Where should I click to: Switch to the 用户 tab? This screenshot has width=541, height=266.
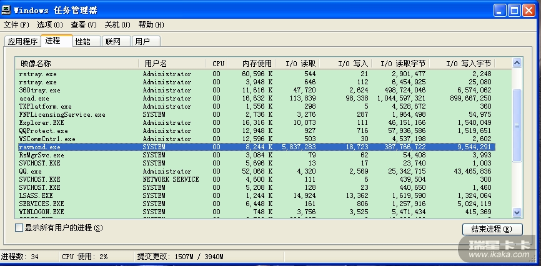pyautogui.click(x=146, y=42)
